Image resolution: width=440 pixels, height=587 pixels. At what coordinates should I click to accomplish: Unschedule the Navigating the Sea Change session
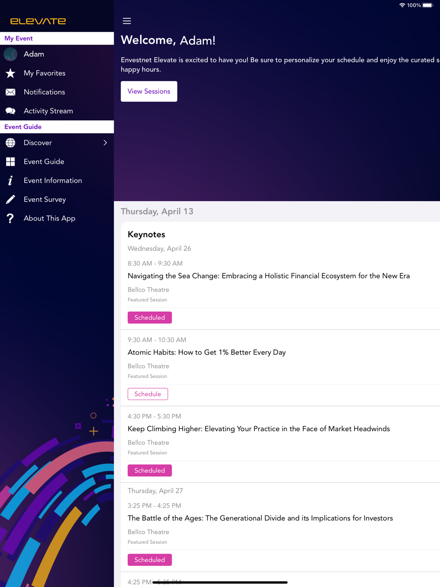point(150,318)
